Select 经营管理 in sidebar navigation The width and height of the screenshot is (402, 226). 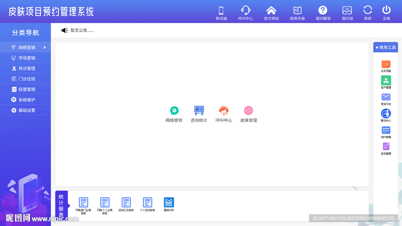pos(26,89)
